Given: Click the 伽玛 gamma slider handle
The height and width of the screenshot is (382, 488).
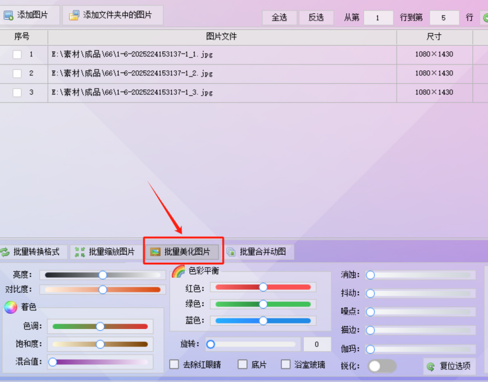Looking at the screenshot, I should coord(370,349).
